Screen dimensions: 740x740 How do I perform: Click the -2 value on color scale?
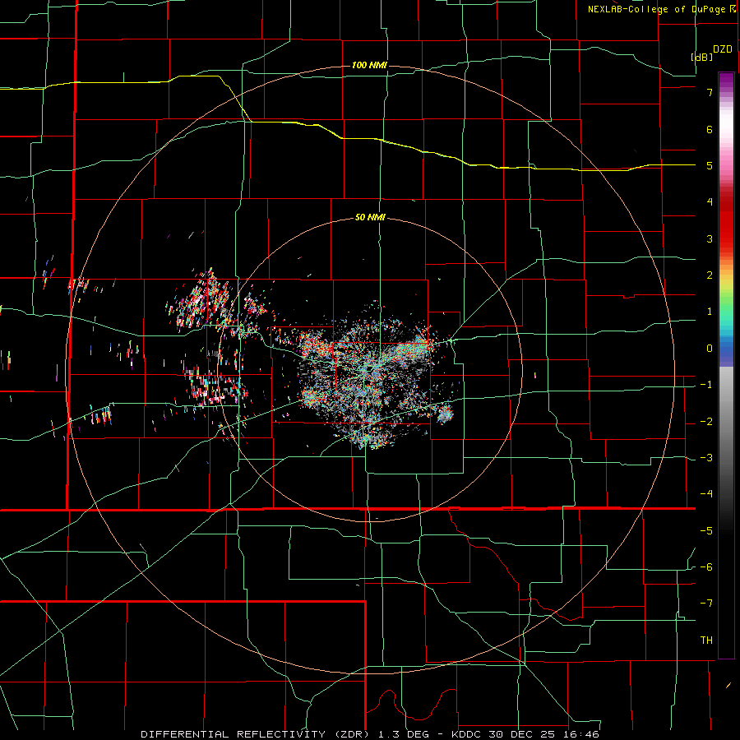coord(706,422)
